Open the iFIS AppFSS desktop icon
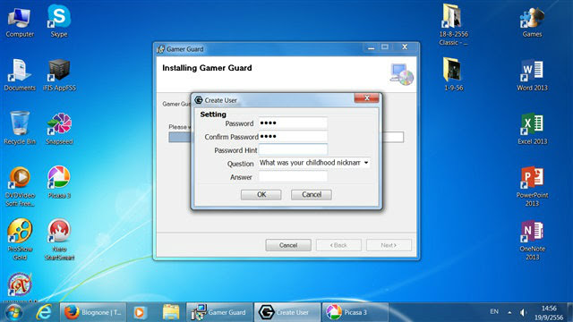This screenshot has width=573, height=322. pos(59,75)
